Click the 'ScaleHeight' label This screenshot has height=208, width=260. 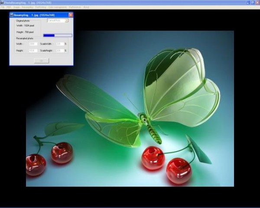tap(46, 50)
